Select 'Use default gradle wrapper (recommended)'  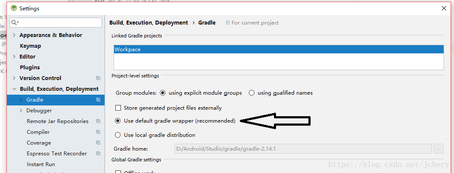tap(117, 121)
